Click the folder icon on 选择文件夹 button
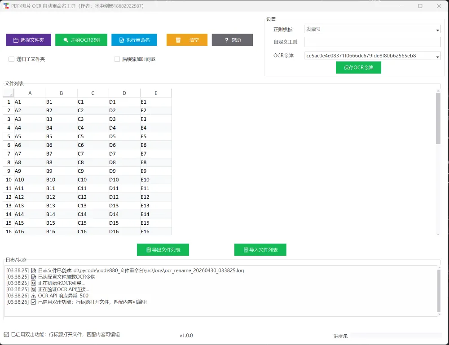Viewport: 449px width, 345px height. 16,40
